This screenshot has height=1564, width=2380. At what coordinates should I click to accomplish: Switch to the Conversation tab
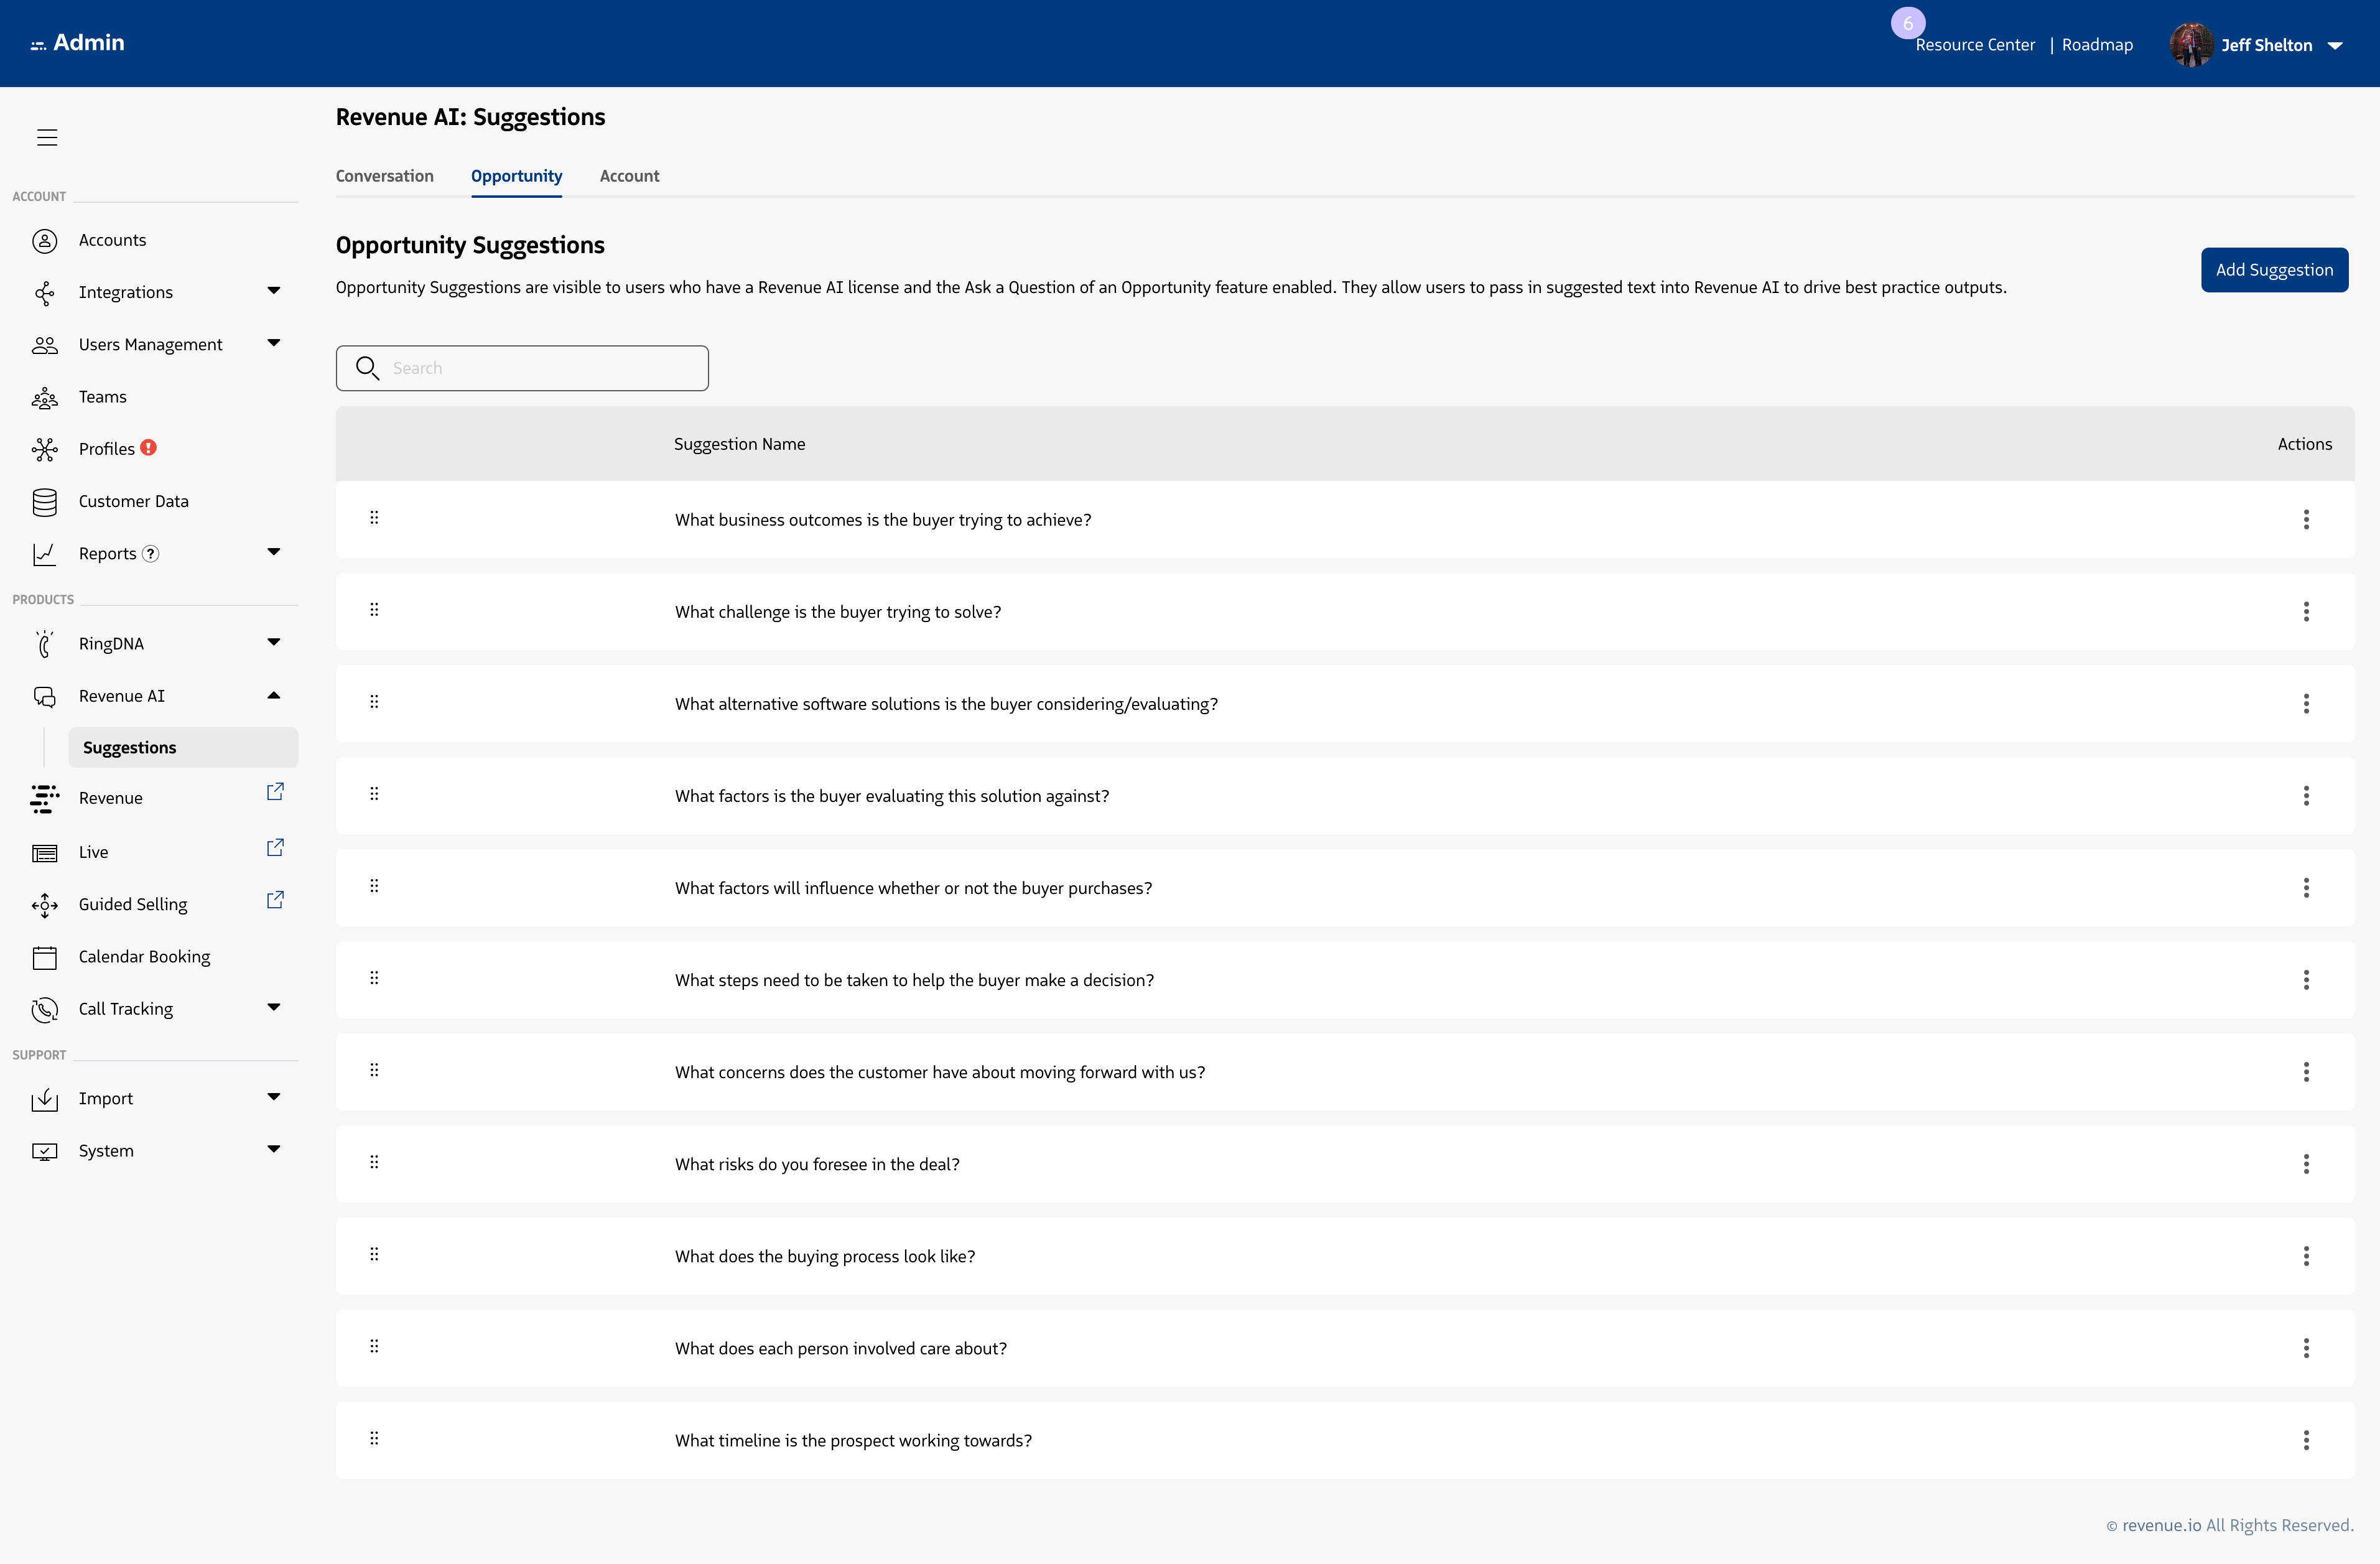(384, 176)
